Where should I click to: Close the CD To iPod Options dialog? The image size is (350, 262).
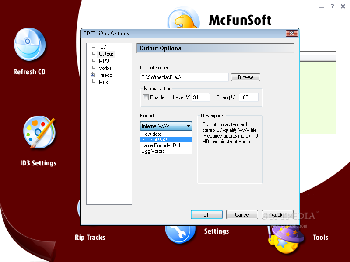point(291,34)
